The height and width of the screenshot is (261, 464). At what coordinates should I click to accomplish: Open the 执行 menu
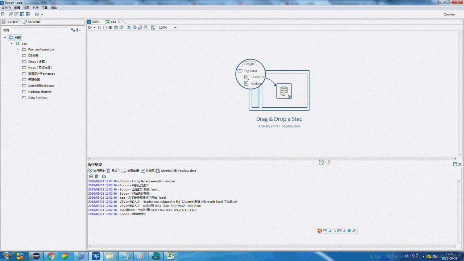pos(35,8)
